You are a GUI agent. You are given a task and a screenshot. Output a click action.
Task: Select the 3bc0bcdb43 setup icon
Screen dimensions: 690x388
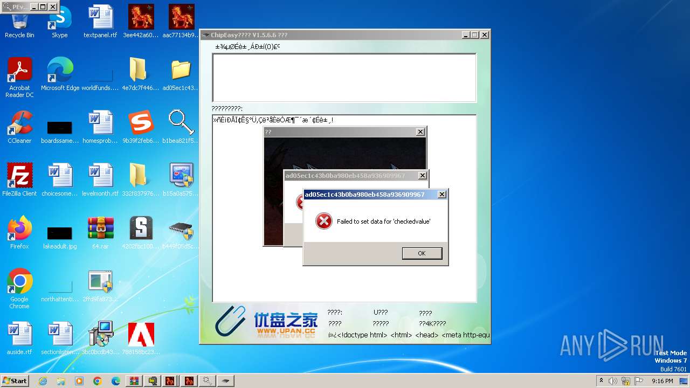(100, 338)
